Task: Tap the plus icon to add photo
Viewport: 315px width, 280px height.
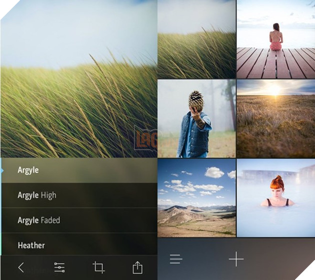Action: click(x=236, y=259)
